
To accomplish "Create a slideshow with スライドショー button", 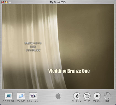I will [33, 96].
